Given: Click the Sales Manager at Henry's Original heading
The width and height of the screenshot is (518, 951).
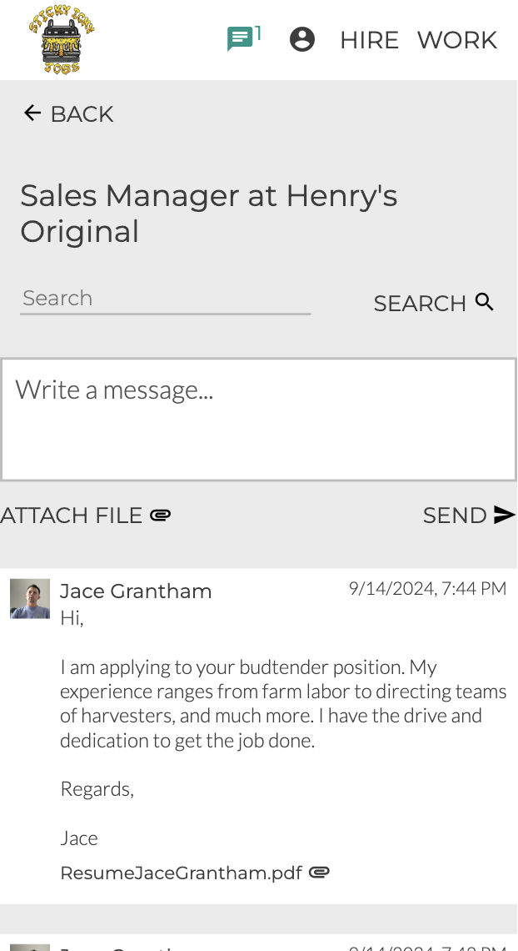Looking at the screenshot, I should click(209, 214).
